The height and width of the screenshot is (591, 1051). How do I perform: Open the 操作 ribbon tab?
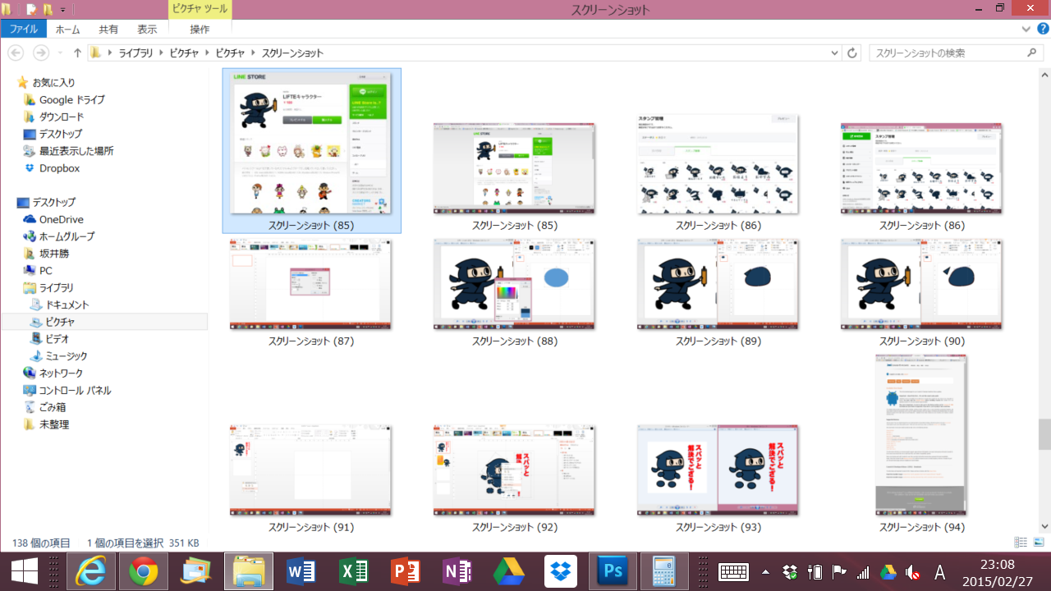click(200, 29)
